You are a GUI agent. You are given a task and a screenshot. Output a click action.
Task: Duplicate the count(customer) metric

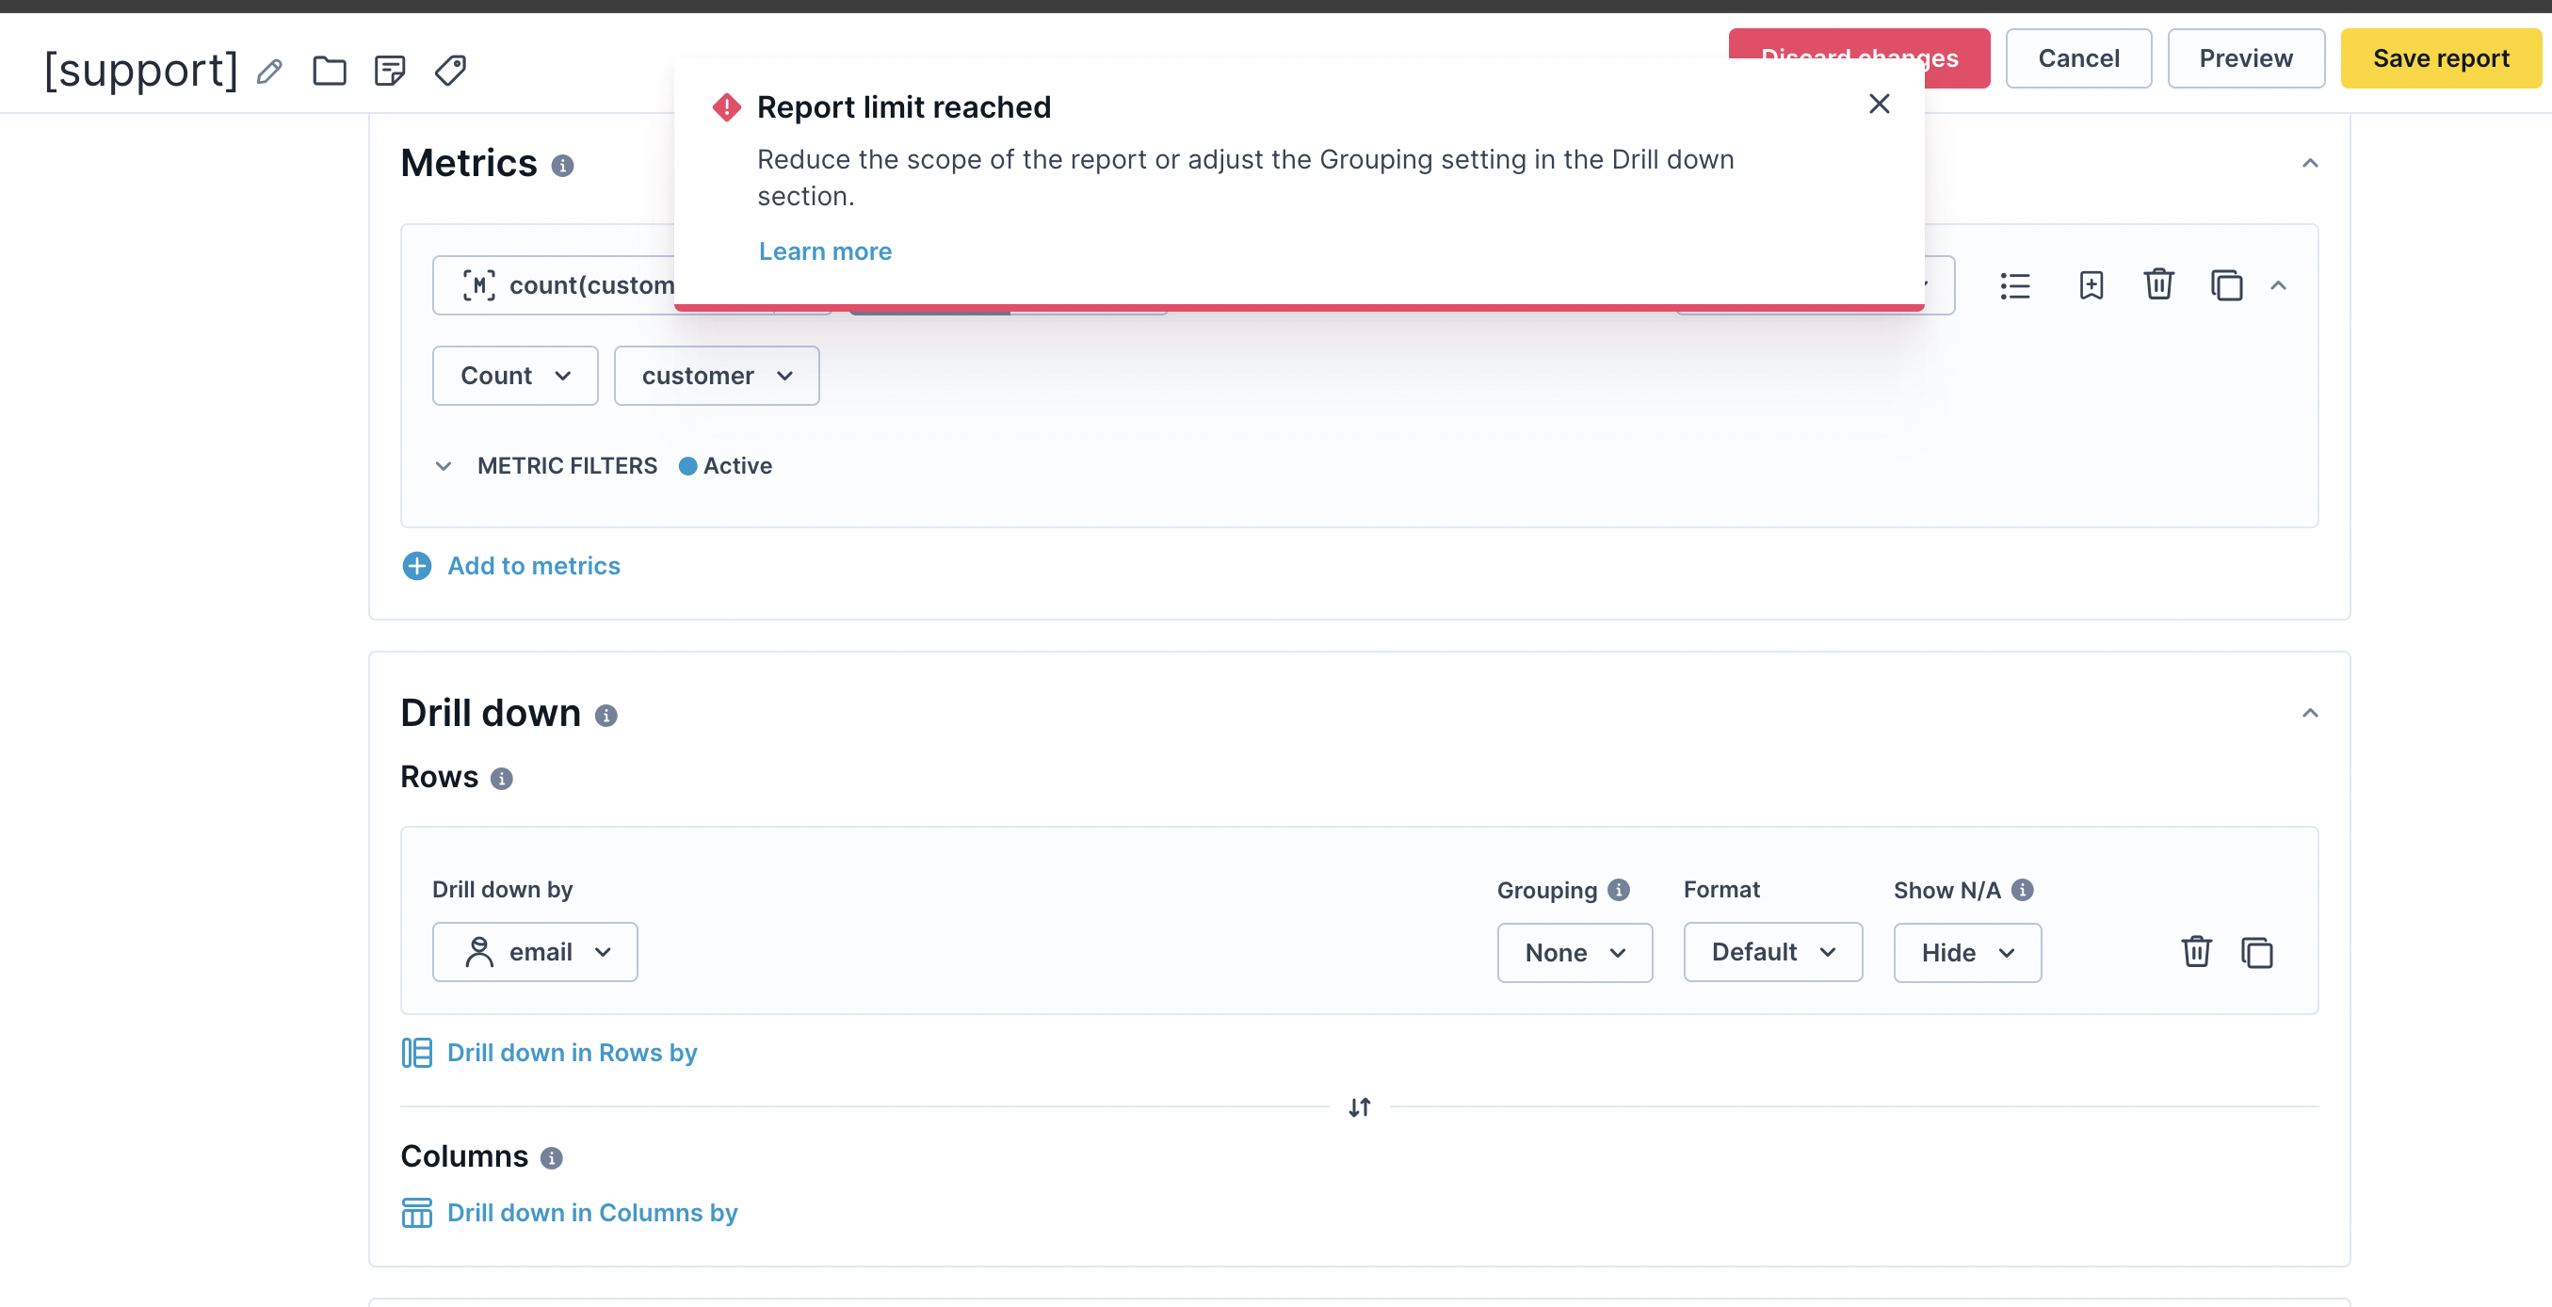click(2226, 285)
